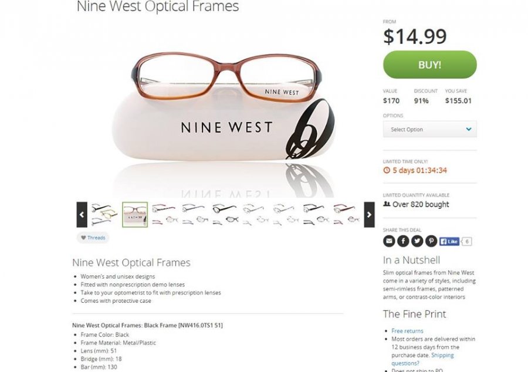
Task: Click dropdown chevron in Options box
Action: click(x=468, y=129)
